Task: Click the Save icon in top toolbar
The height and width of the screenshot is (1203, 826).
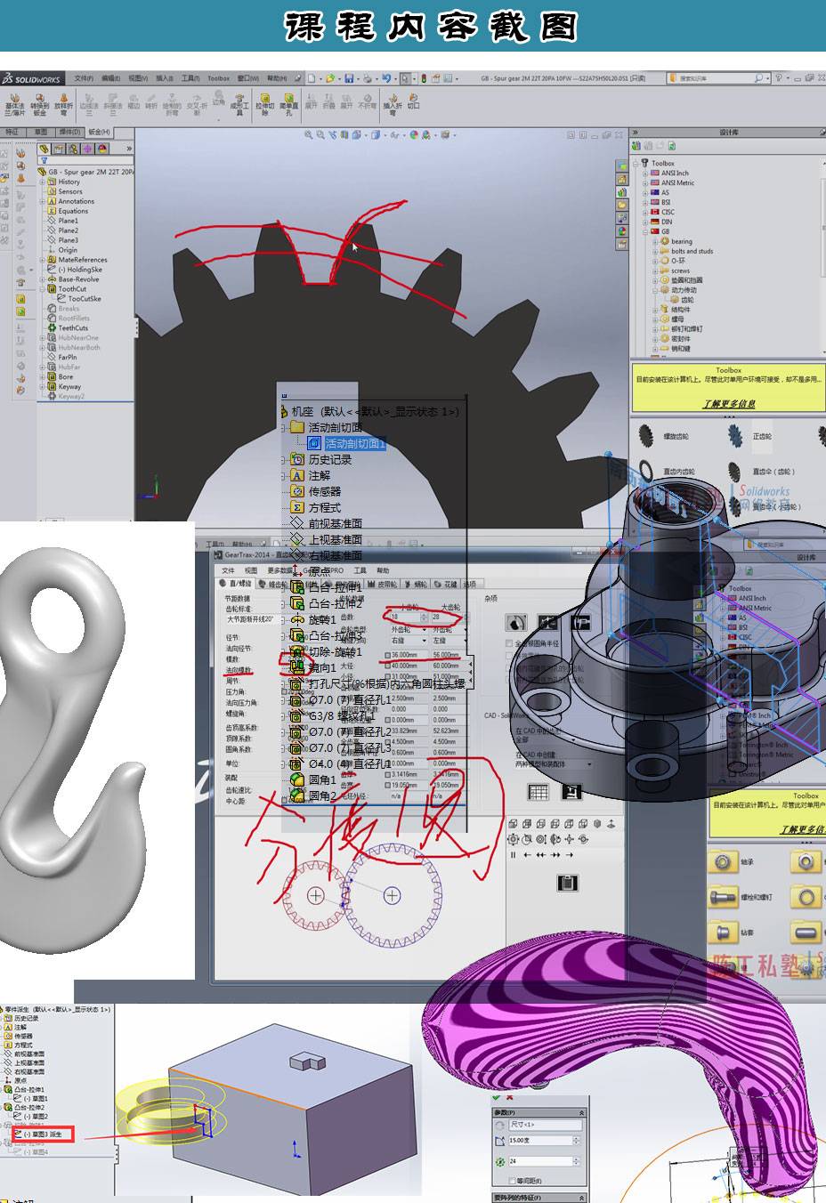Action: 349,78
